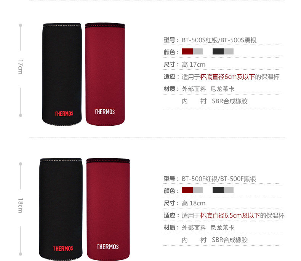Click the white THERMOS logo on upper red sleeve
Image resolution: width=301 pixels, height=261 pixels.
tap(105, 112)
